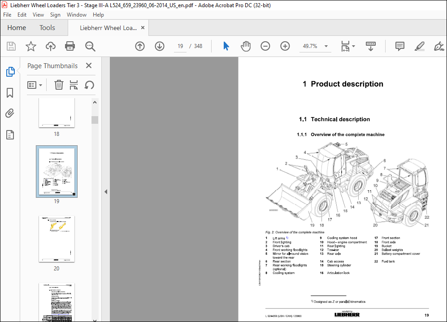Go to next page arrow

point(160,46)
